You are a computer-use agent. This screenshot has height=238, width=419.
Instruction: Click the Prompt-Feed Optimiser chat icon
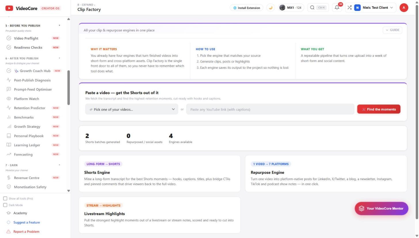point(9,90)
